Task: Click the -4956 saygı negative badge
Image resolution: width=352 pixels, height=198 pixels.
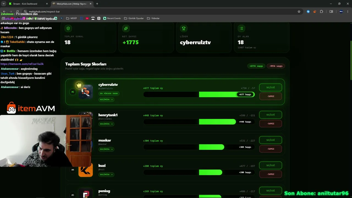Action: [x=276, y=66]
